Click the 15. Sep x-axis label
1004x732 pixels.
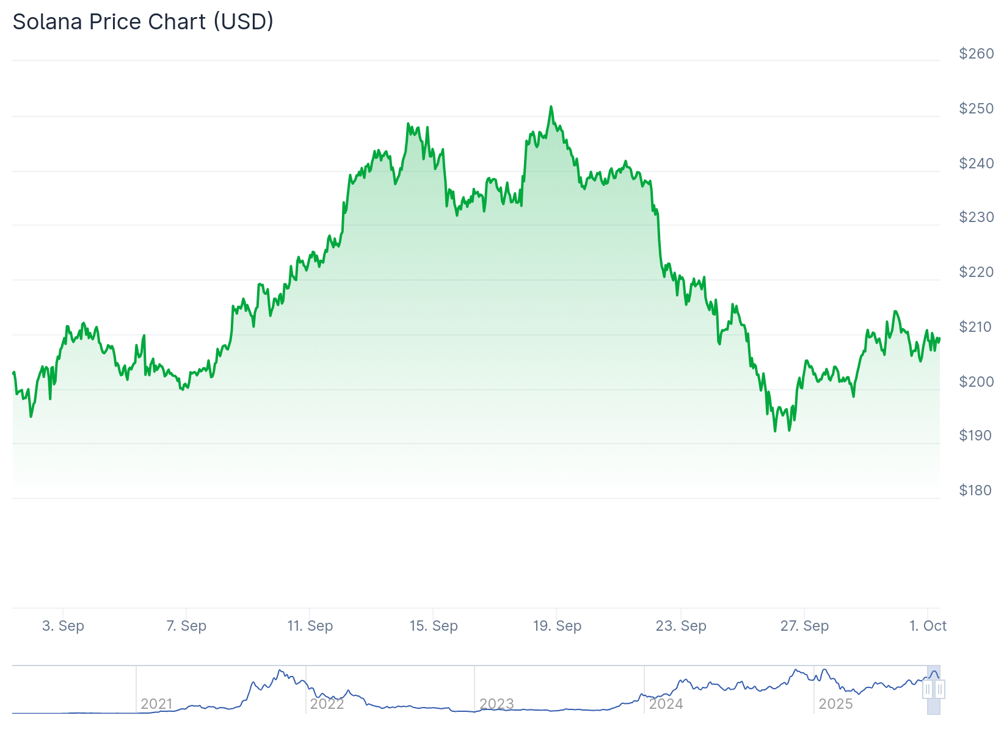pos(434,626)
